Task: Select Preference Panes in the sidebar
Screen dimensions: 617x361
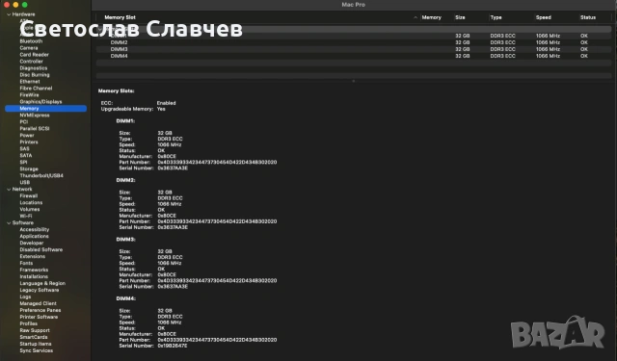Action: 40,310
